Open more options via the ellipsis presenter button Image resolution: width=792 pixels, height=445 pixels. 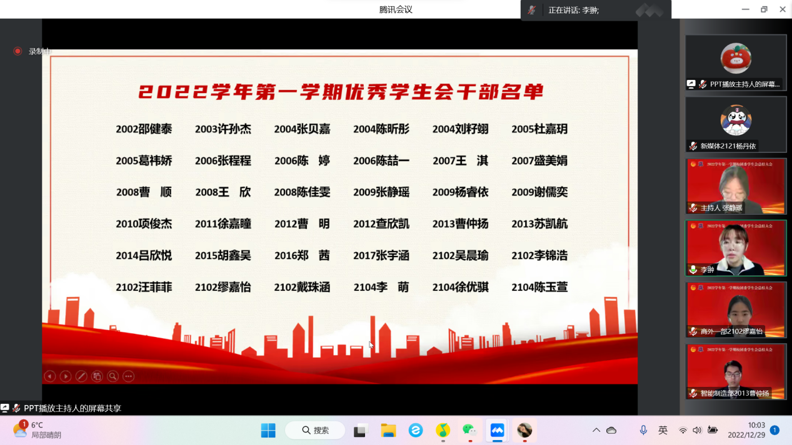coord(128,376)
